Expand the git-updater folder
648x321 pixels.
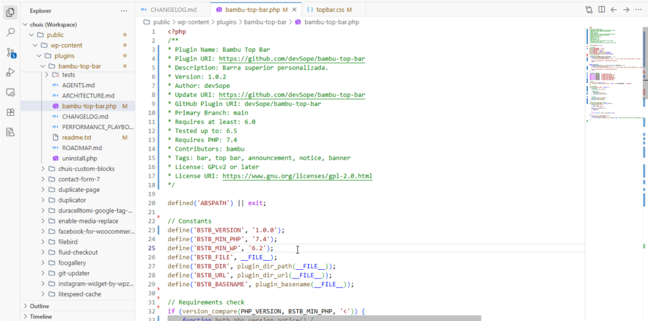(x=43, y=274)
